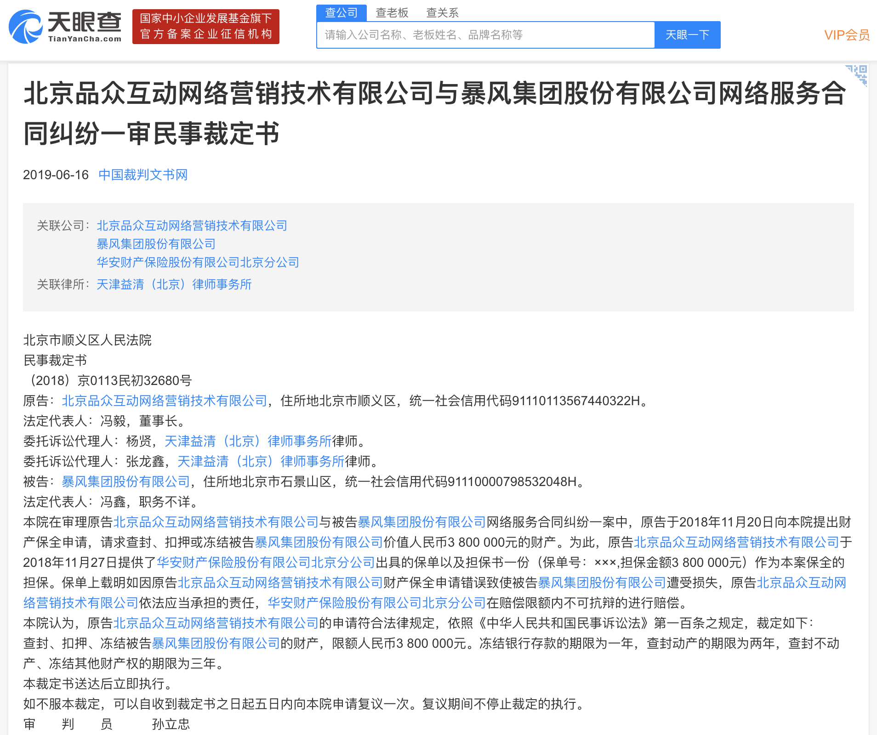Click the red official credit agency banner
Viewport: 877px width, 735px height.
point(205,27)
